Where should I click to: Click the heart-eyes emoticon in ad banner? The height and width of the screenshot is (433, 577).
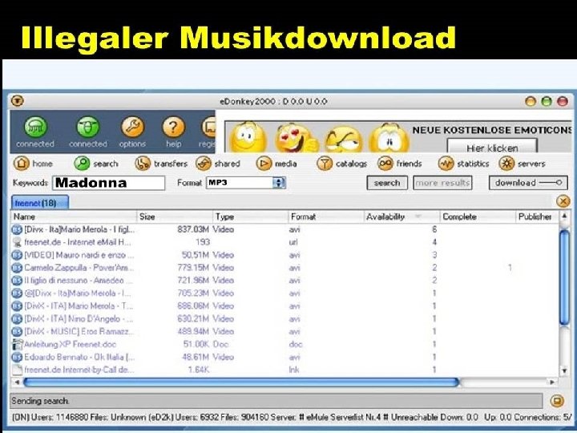point(296,138)
